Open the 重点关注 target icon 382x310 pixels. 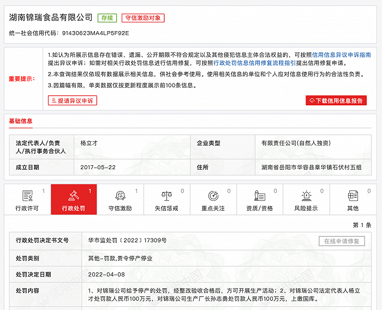pos(213,195)
